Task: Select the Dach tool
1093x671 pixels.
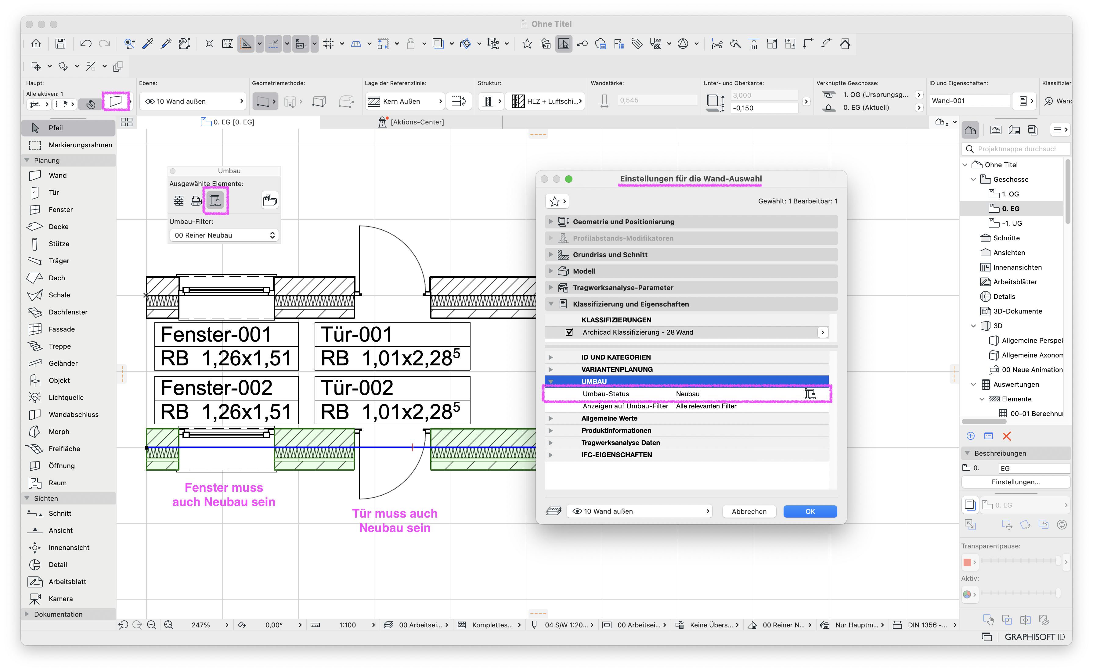Action: pyautogui.click(x=68, y=278)
